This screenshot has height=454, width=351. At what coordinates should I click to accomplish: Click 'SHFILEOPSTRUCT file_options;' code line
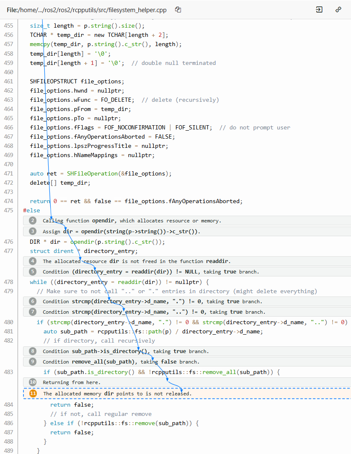pos(77,81)
